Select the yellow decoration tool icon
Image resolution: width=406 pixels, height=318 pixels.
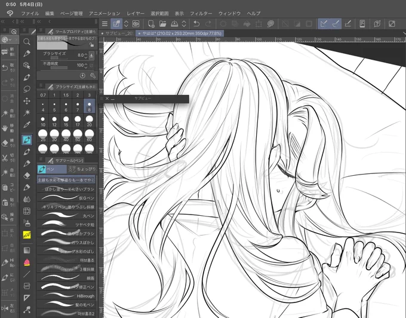(x=27, y=235)
